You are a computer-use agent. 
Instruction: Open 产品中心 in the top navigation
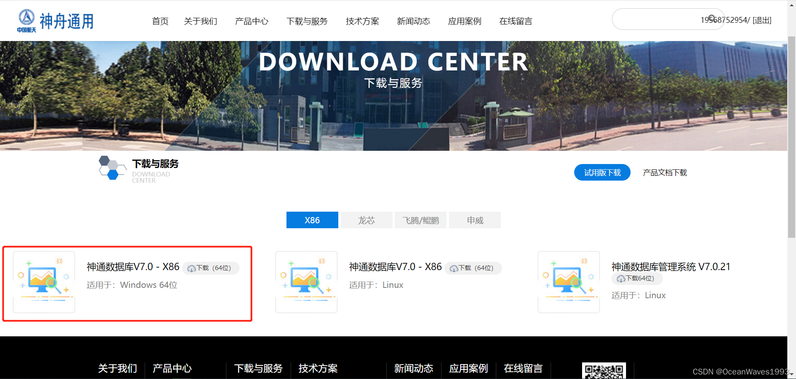tap(252, 21)
